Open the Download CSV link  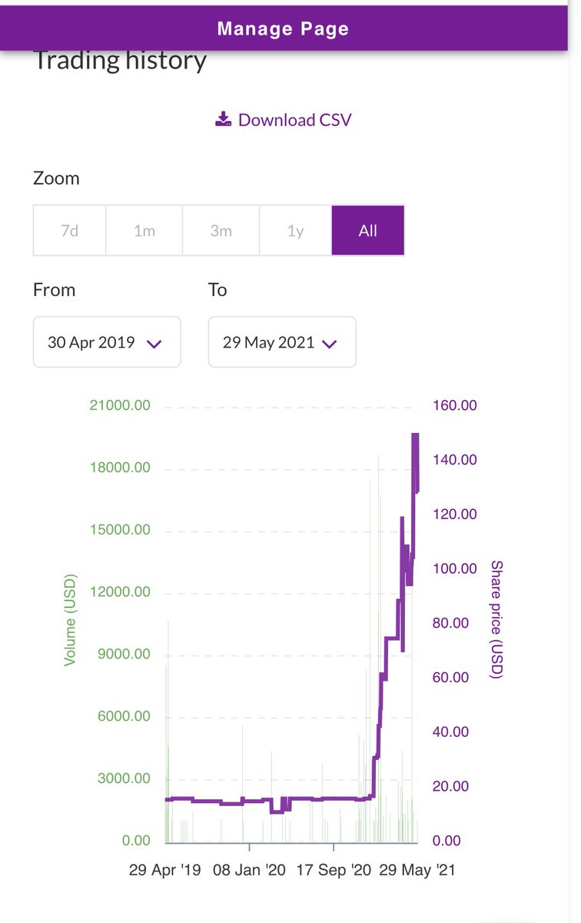[x=283, y=120]
